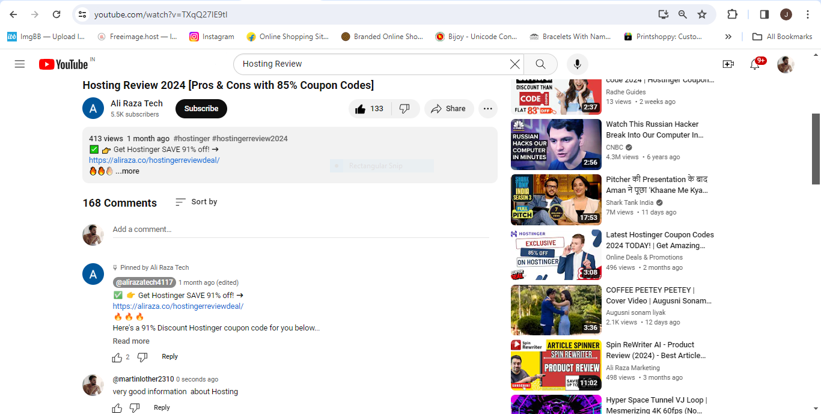Click the search magnifier button

(540, 64)
